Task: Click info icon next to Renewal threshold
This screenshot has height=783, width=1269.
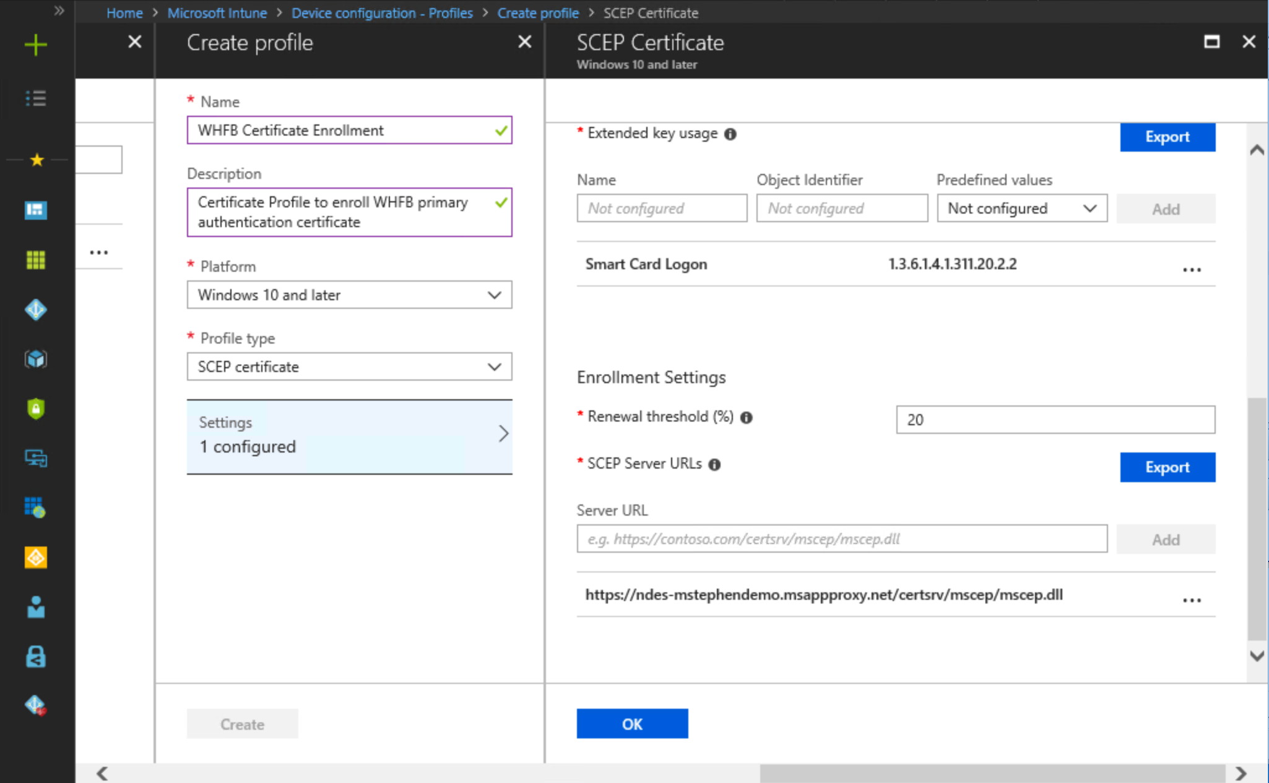Action: [x=747, y=418]
